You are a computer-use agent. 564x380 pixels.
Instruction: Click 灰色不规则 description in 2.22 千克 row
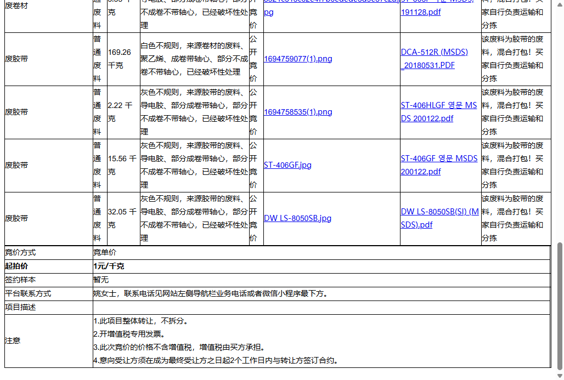(x=195, y=112)
